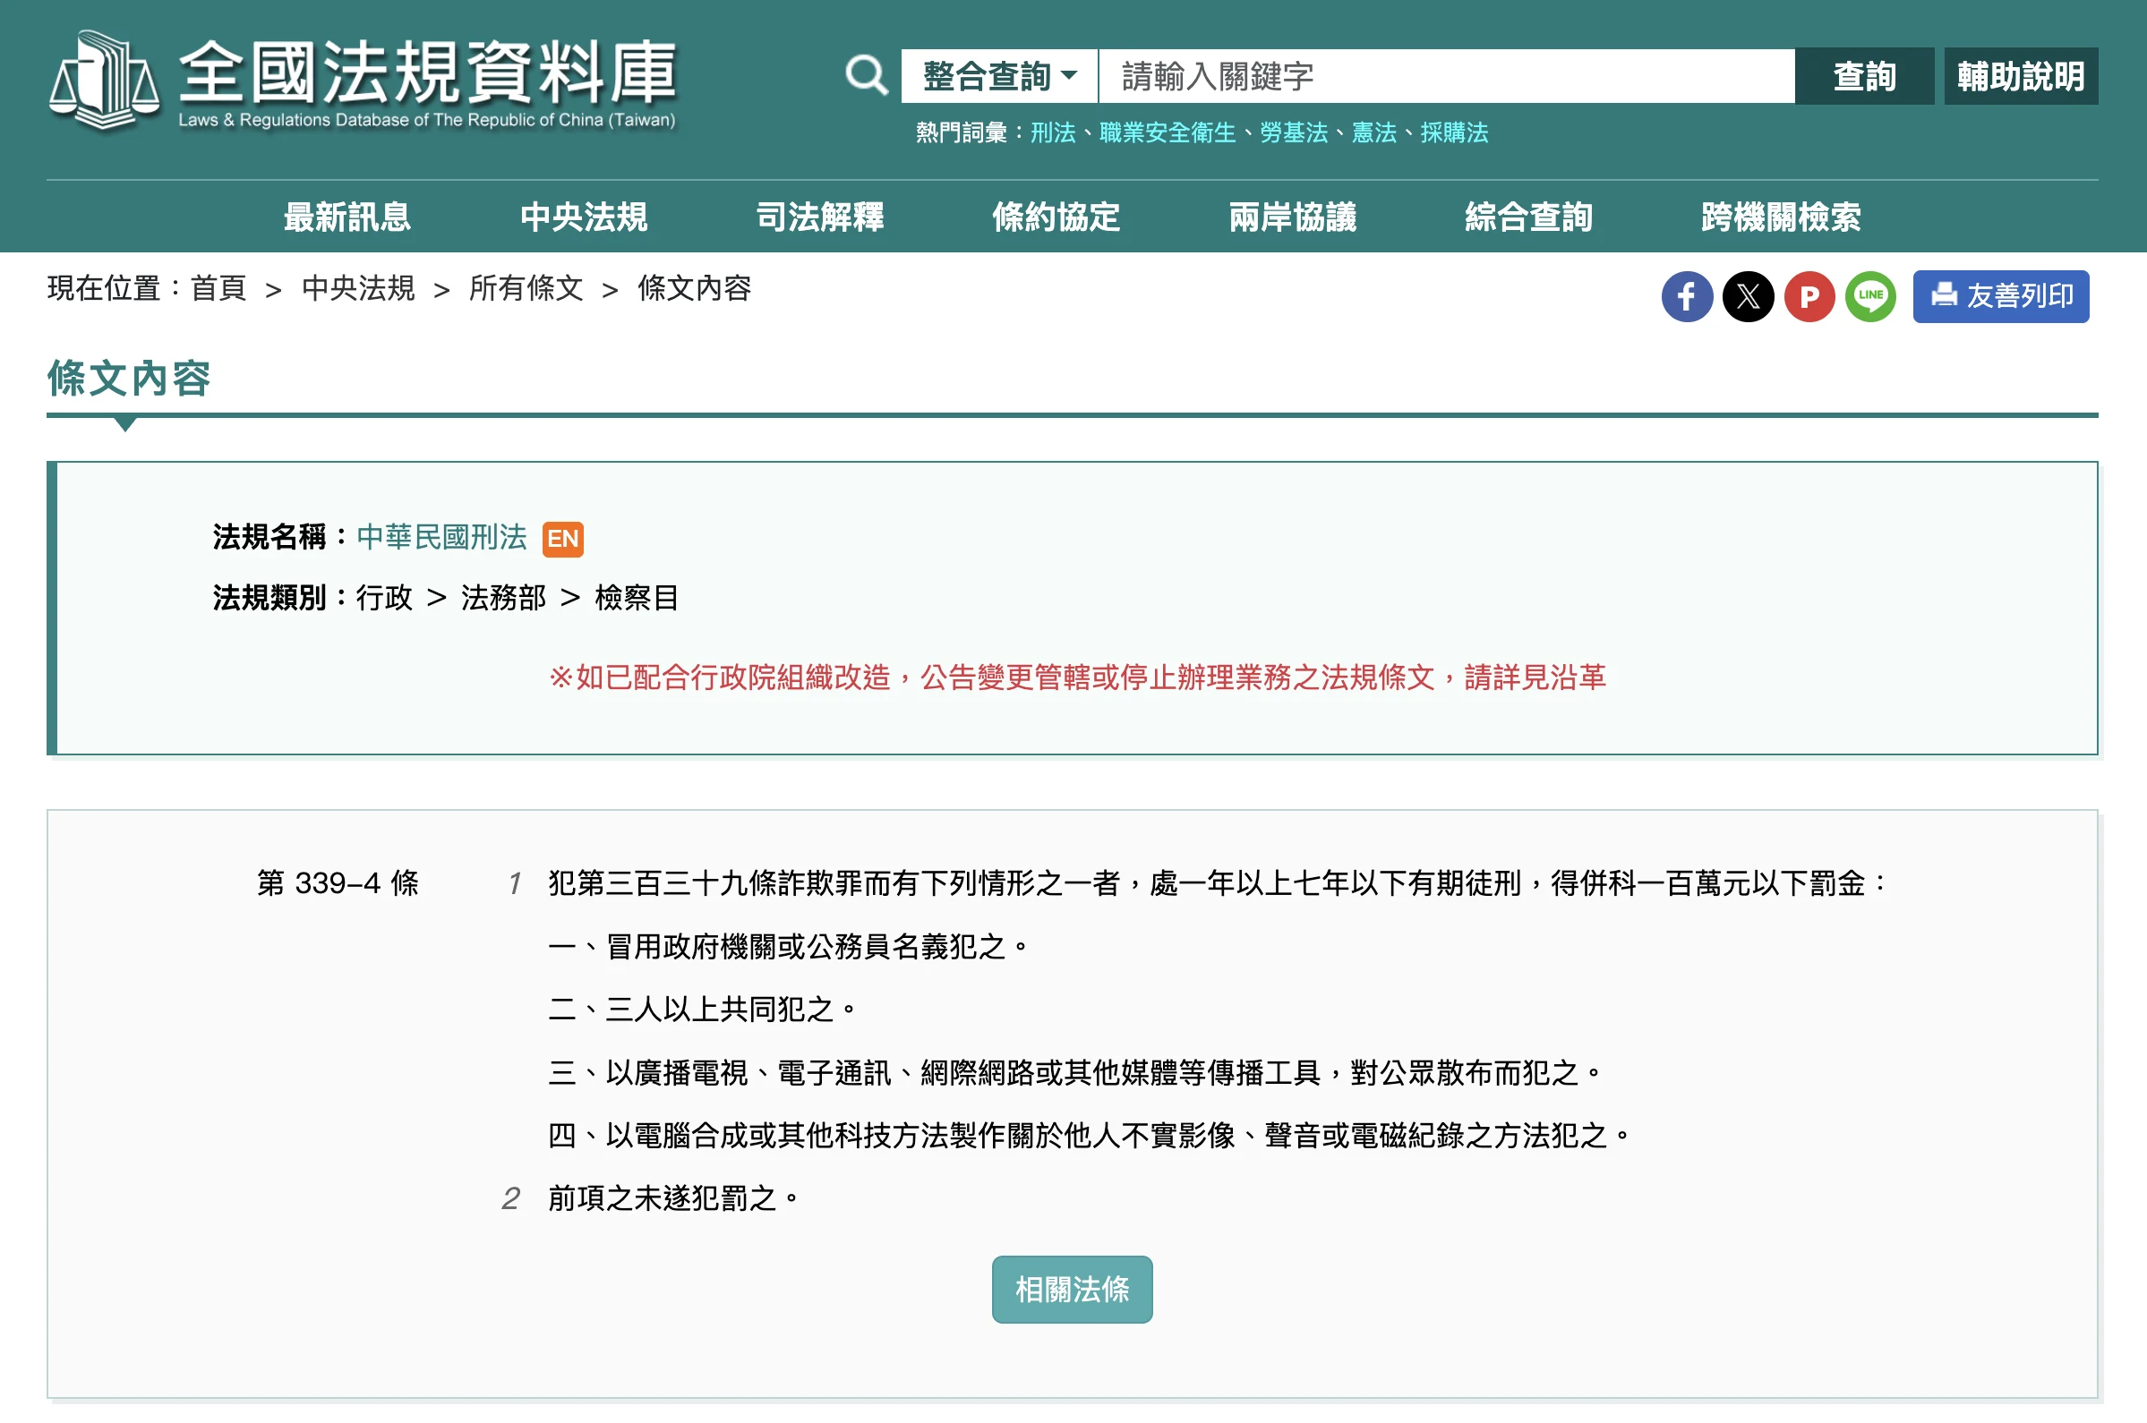The image size is (2147, 1423).
Task: Click the 相關法條 related articles button
Action: pyautogui.click(x=1072, y=1289)
